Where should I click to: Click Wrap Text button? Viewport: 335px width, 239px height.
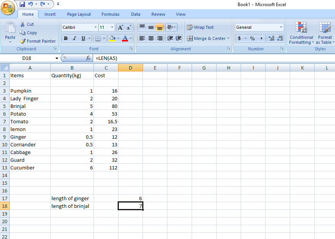(x=200, y=27)
